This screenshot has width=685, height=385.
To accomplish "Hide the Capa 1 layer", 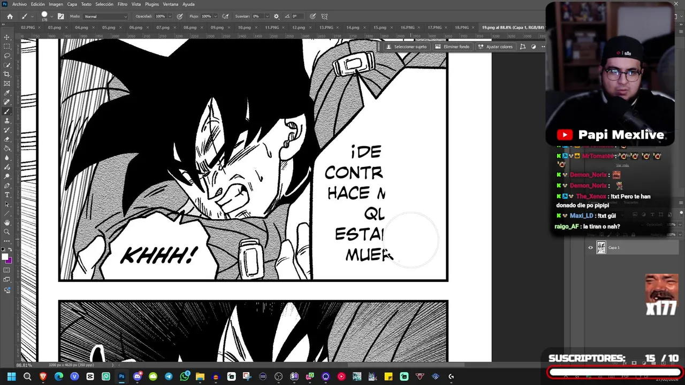I will (591, 248).
